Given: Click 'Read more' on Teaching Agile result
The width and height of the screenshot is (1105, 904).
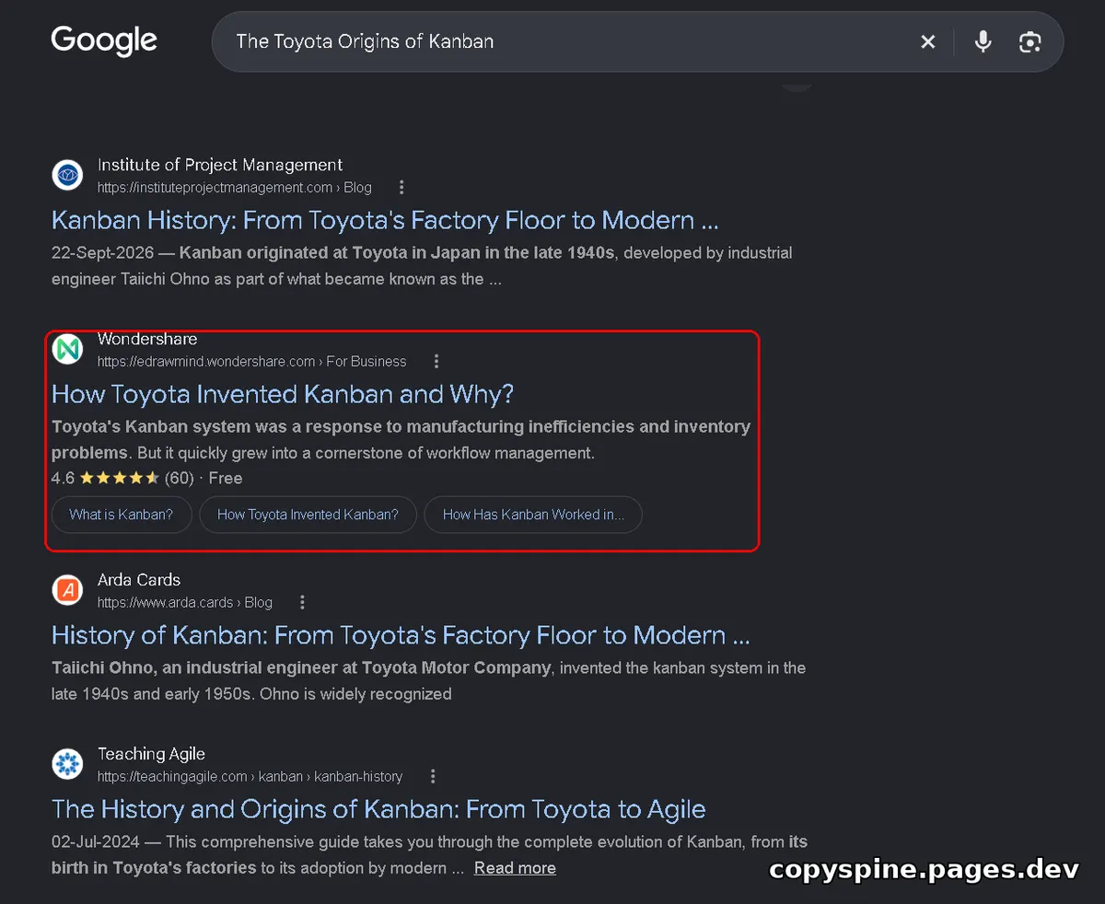Looking at the screenshot, I should click(x=515, y=868).
